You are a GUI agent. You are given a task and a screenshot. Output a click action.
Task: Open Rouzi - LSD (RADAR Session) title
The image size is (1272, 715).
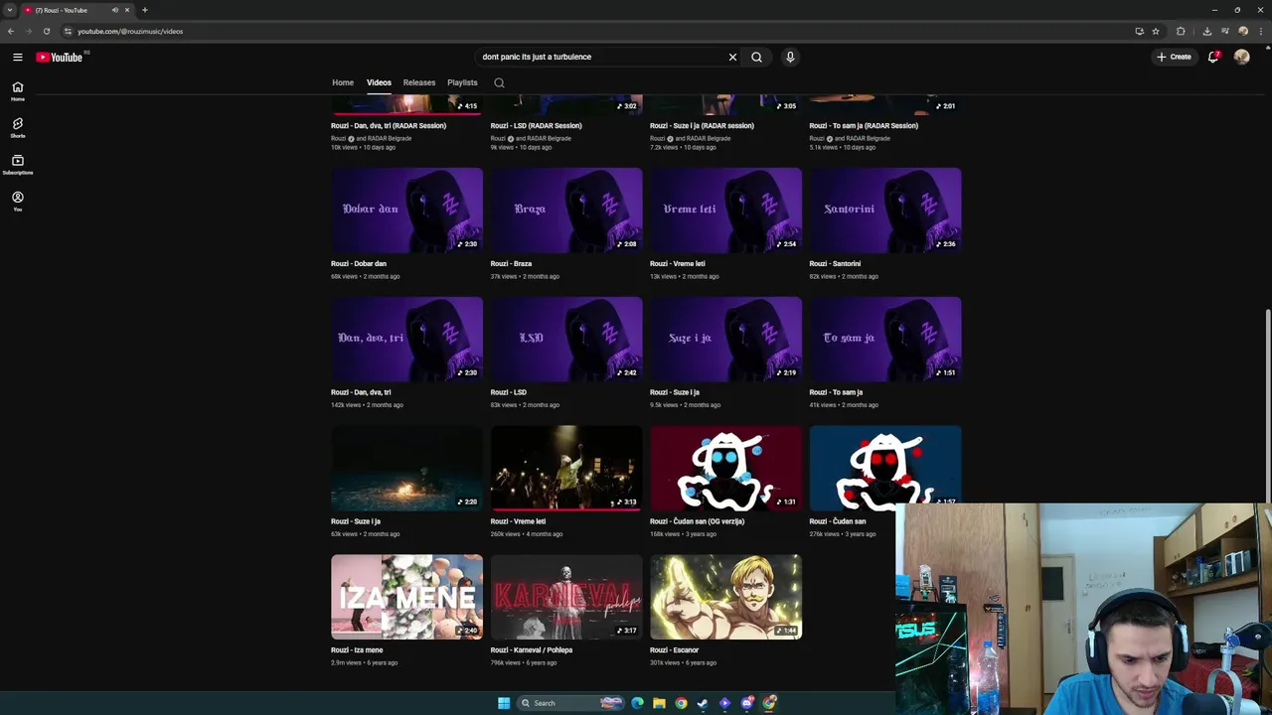(x=536, y=126)
